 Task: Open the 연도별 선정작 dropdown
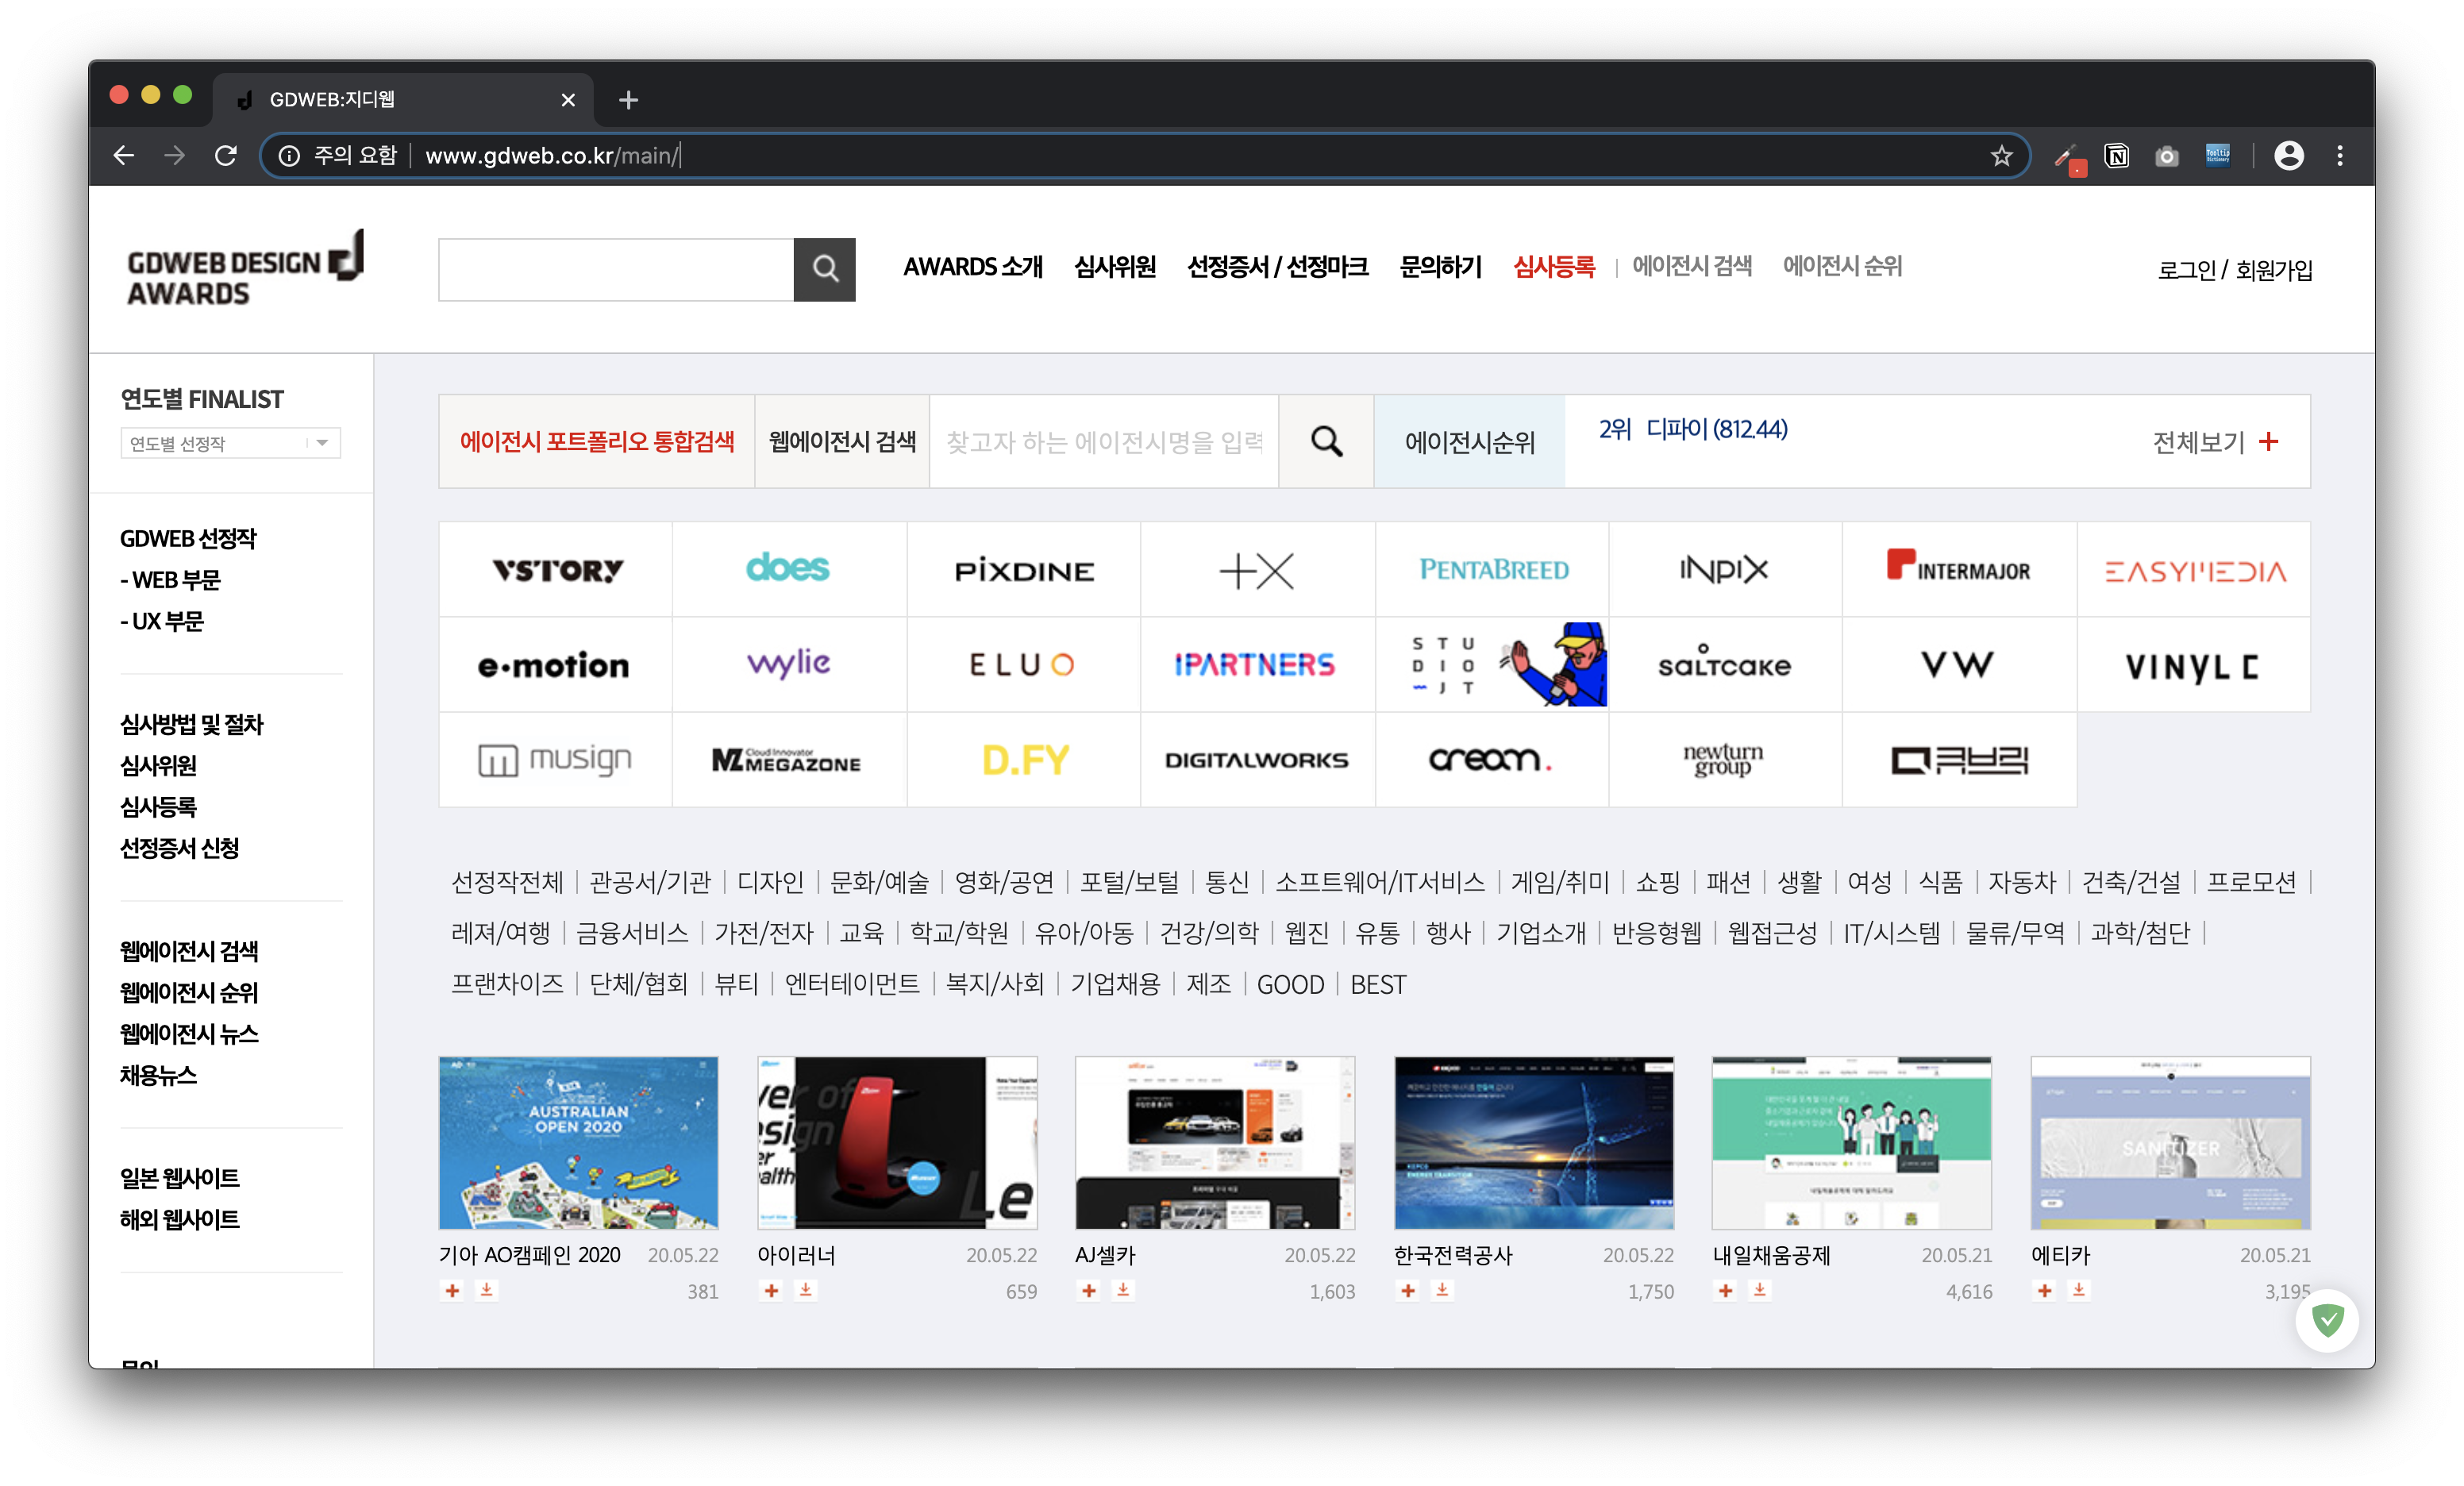pyautogui.click(x=231, y=443)
